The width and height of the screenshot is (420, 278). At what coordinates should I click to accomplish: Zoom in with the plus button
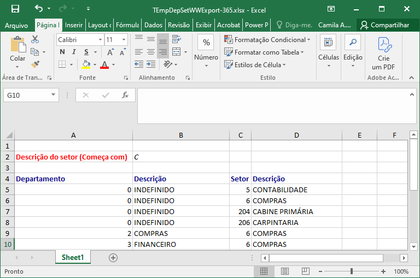click(x=383, y=271)
